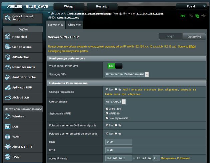The height and width of the screenshot is (163, 210).
Task: Click the client IP end octet field
Action: click(156, 158)
